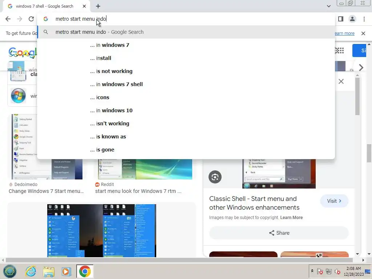
Task: Choose the '... is known as' suggestion
Action: (x=186, y=137)
